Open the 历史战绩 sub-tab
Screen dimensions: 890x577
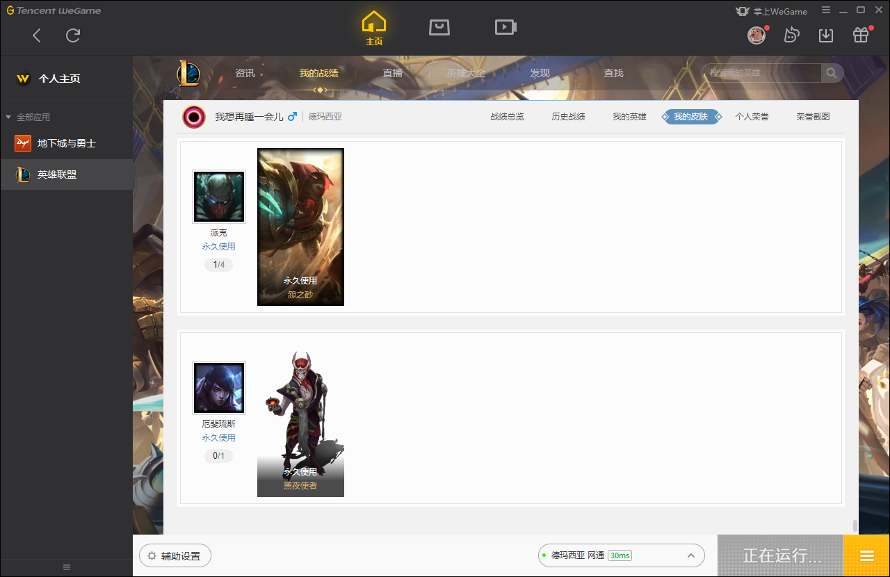568,117
